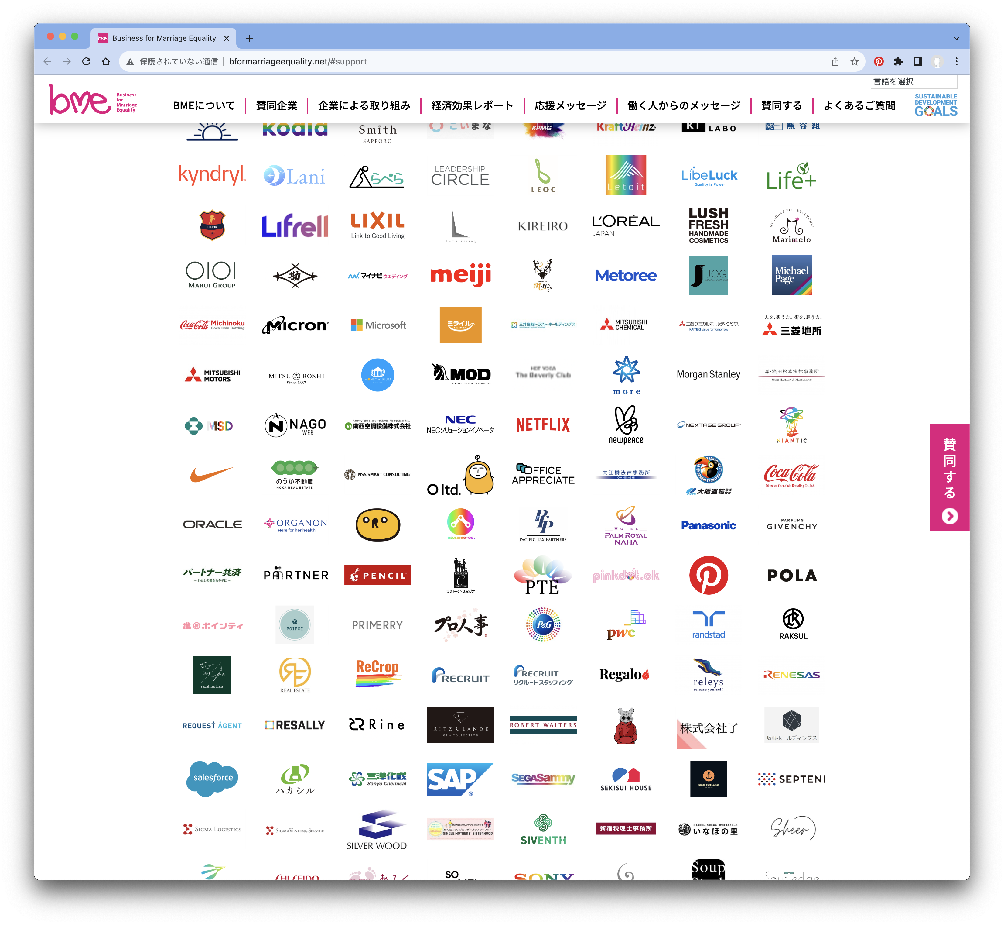The height and width of the screenshot is (925, 1004).
Task: Click the Parfums Givenchy logo
Action: click(x=792, y=524)
